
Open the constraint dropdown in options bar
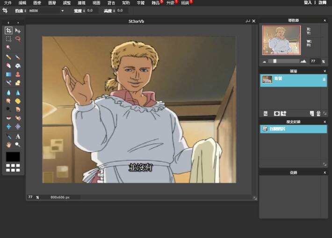(x=62, y=11)
